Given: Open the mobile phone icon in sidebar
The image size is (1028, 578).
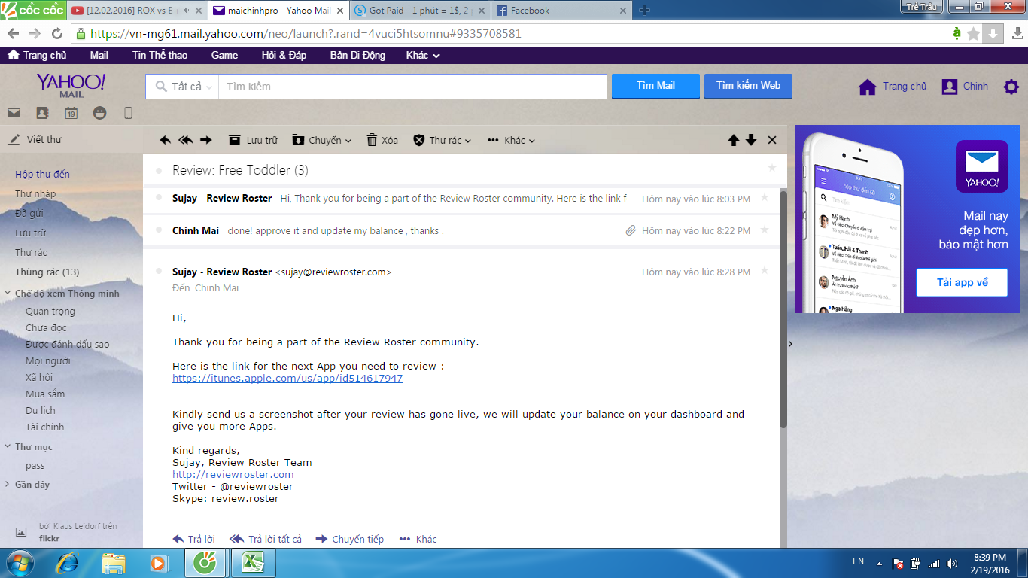Looking at the screenshot, I should click(128, 114).
